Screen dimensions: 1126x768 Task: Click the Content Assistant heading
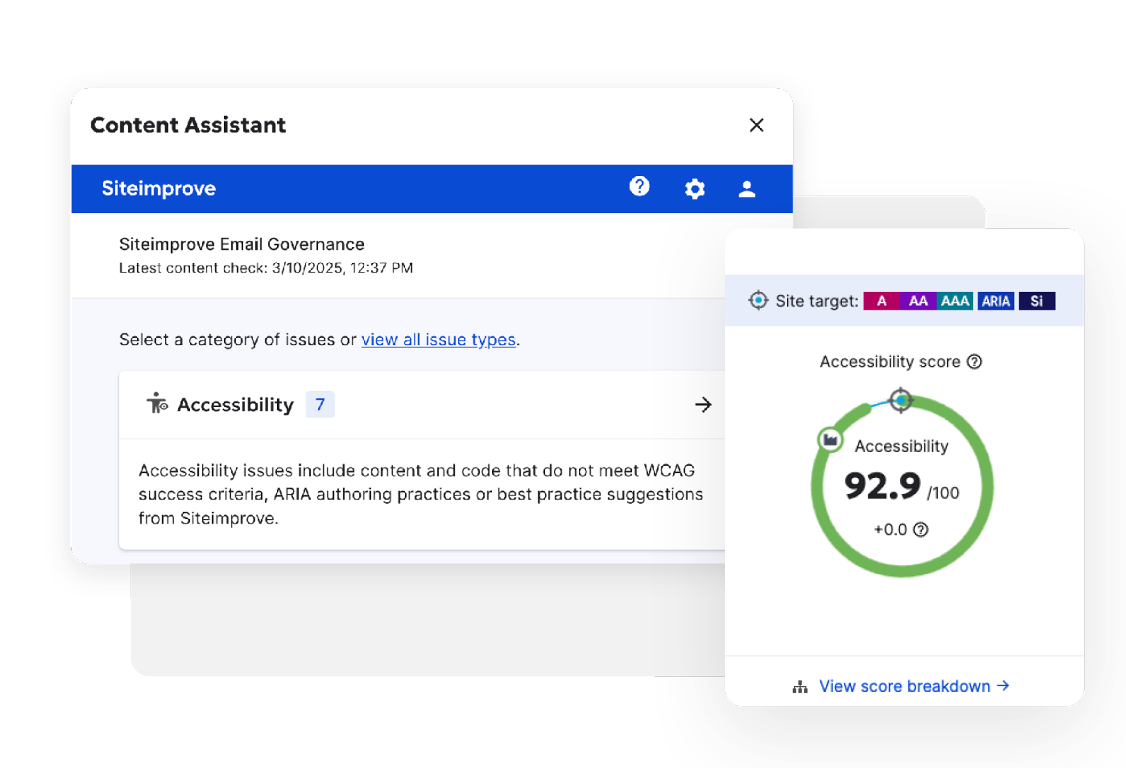point(188,125)
